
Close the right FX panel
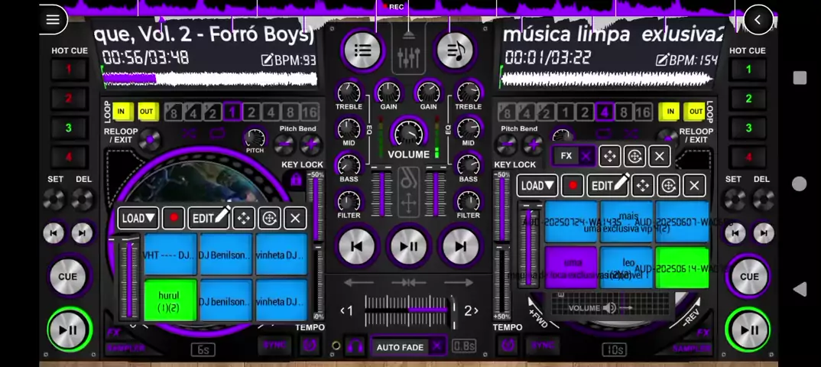coord(660,156)
